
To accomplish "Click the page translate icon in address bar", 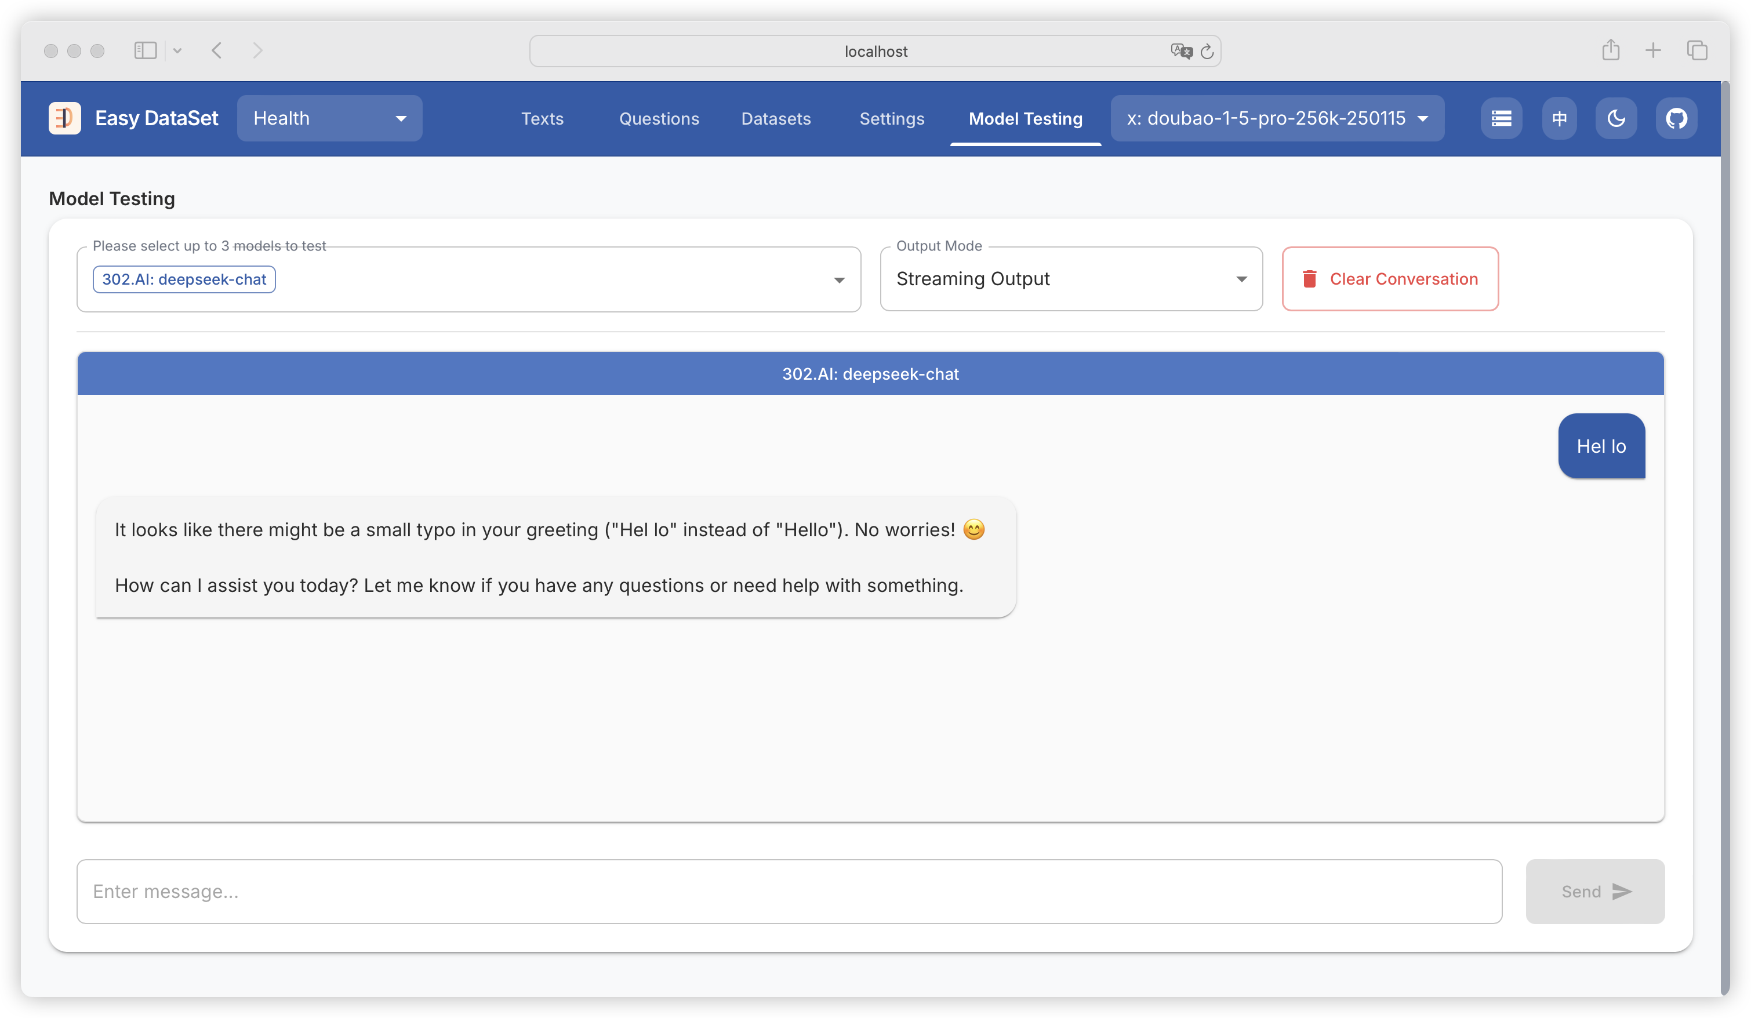I will [x=1180, y=52].
